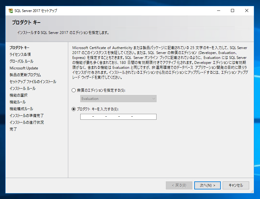
Task: Click the < 戻る(B) button
Action: pyautogui.click(x=179, y=185)
